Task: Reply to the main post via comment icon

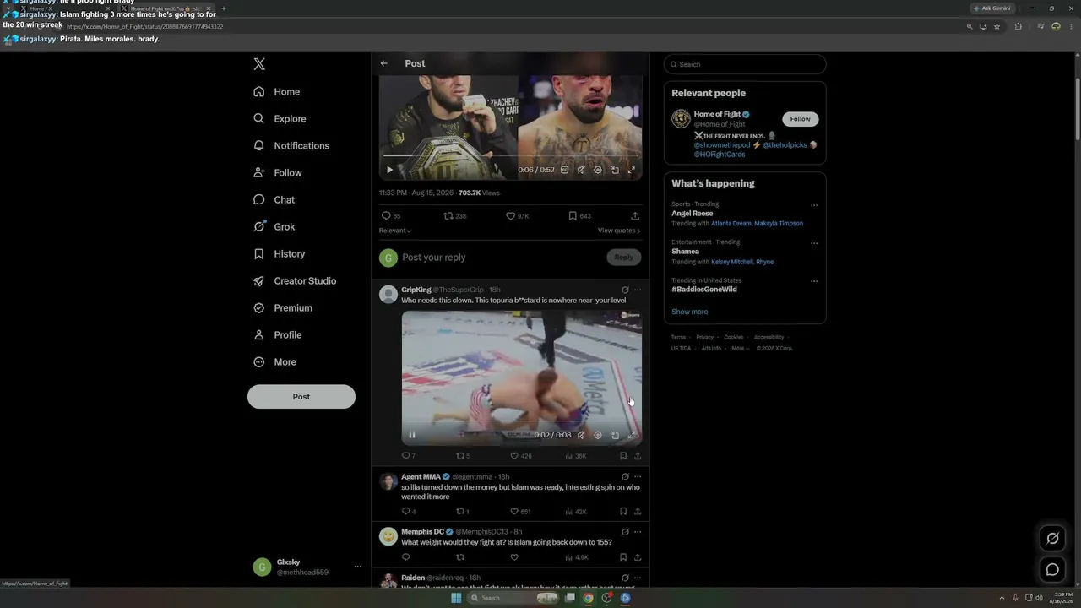Action: [x=386, y=216]
